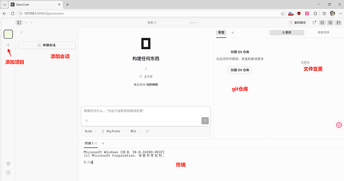Viewport: 344px width, 181px height.
Task: Go forward with the right chevron arrow
Action: point(32,22)
